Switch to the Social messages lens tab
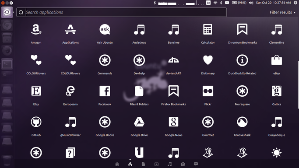Screen dimensions: 299x168 pyautogui.click(x=196, y=164)
